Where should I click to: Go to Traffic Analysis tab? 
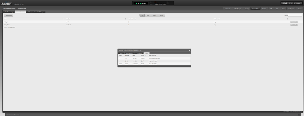pos(237,9)
